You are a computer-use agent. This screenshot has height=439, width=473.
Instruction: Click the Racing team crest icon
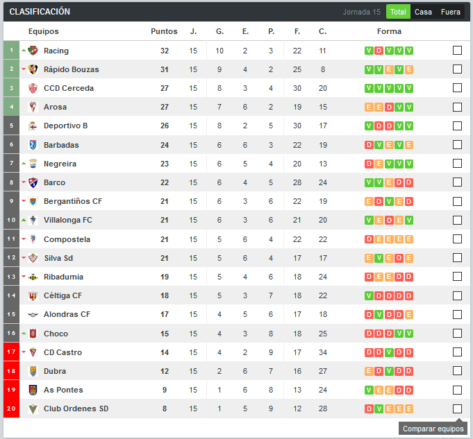click(x=33, y=51)
